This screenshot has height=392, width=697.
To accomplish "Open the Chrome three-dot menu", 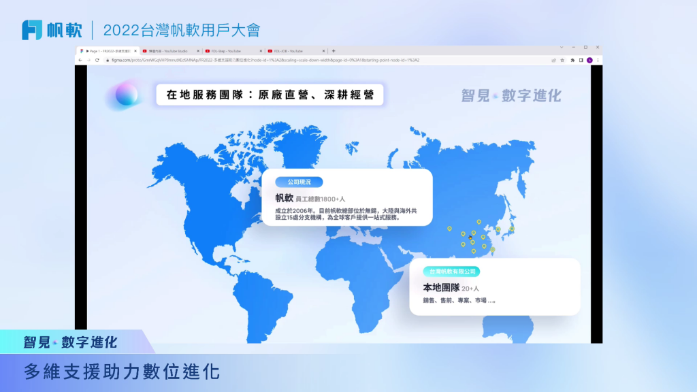I will point(598,60).
